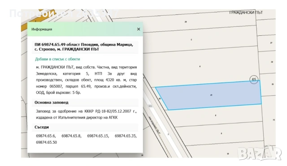287x166 pixels.
Task: Click the 606 road number label
Action: (x=150, y=106)
